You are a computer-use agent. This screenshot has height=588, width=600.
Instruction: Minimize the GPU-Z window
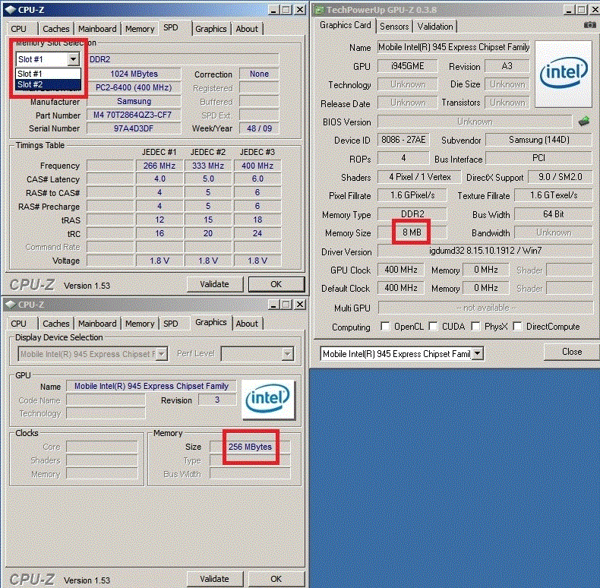pos(569,10)
